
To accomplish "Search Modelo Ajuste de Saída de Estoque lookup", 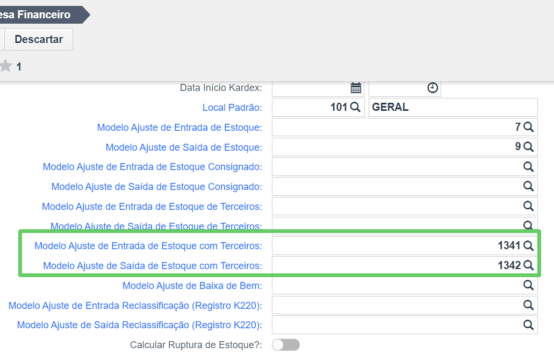I will pos(529,146).
